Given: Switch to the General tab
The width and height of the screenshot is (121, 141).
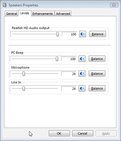Looking at the screenshot, I should click(12, 14).
